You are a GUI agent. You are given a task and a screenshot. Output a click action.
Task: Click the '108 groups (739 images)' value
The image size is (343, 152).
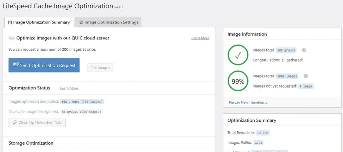click(x=82, y=102)
